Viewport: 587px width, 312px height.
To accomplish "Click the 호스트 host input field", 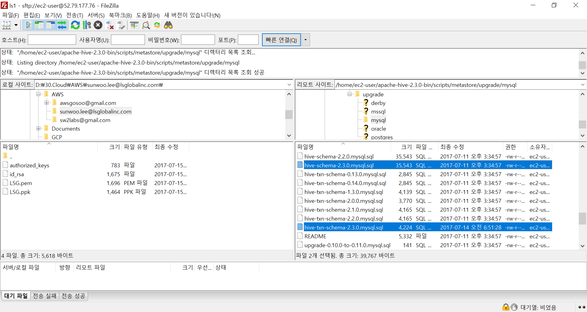I will click(52, 40).
